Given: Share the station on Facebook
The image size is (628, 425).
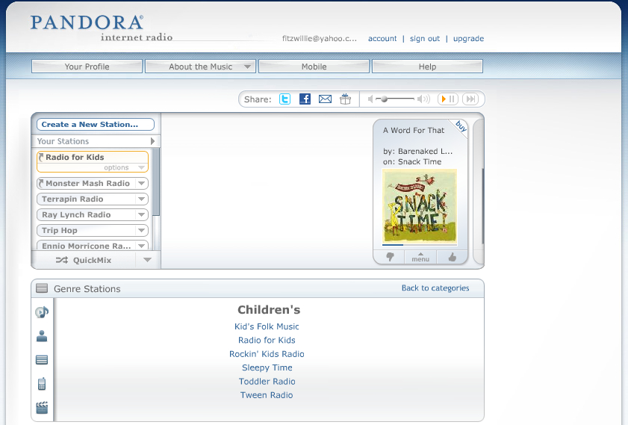Looking at the screenshot, I should coord(305,99).
